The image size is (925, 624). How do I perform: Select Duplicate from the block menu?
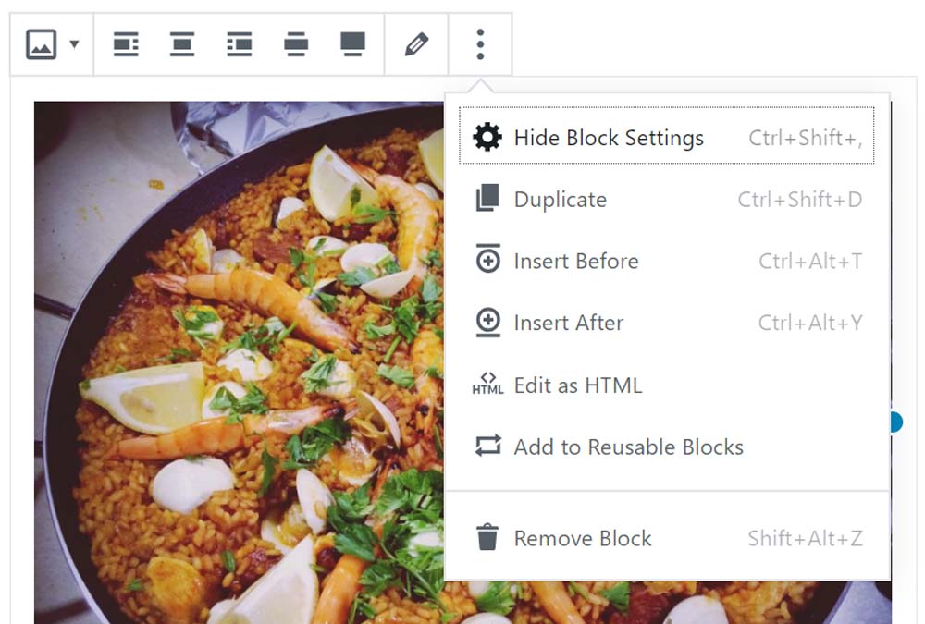pos(561,200)
